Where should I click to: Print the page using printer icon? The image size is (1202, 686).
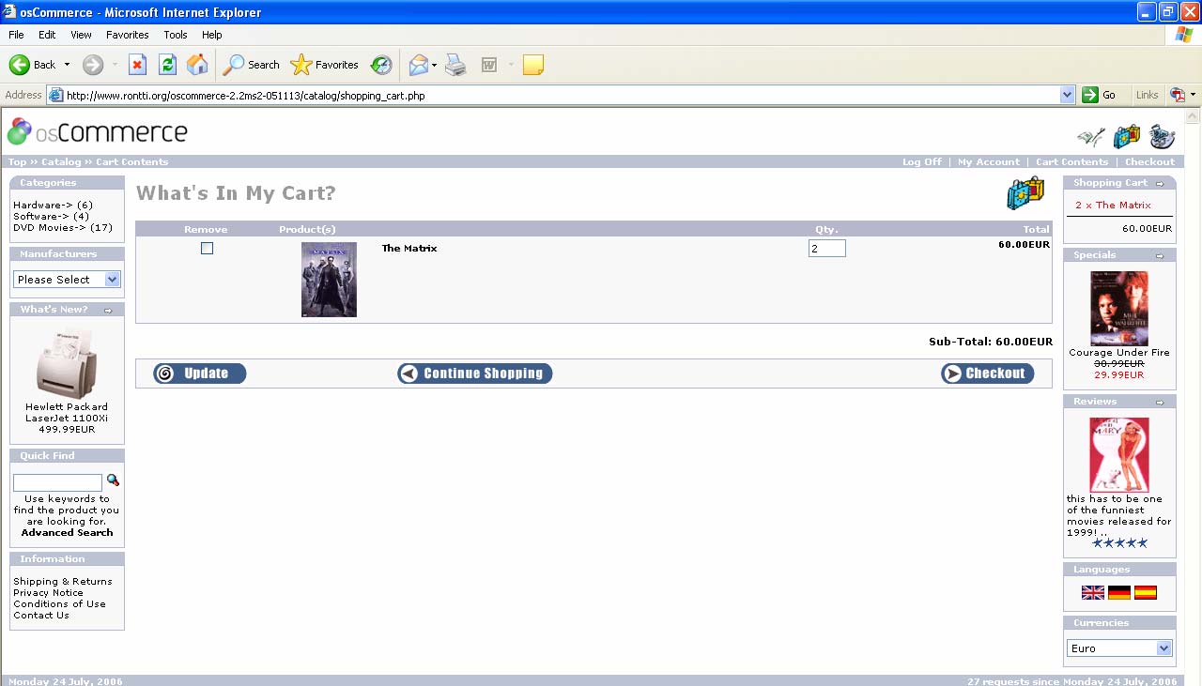click(455, 65)
